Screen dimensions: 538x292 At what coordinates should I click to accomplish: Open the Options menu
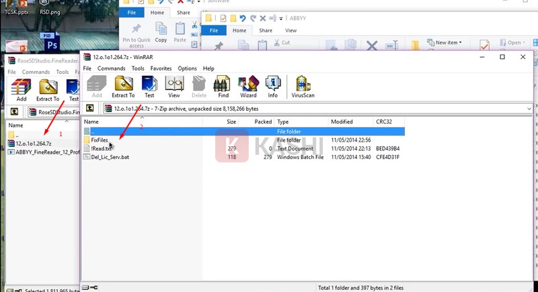pyautogui.click(x=188, y=68)
